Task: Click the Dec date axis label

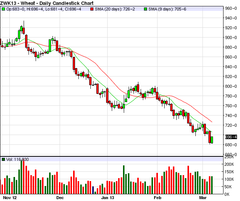Action: (60, 198)
